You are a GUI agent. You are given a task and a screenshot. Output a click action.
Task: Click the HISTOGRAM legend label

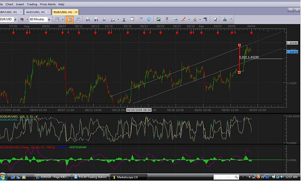click(78, 147)
